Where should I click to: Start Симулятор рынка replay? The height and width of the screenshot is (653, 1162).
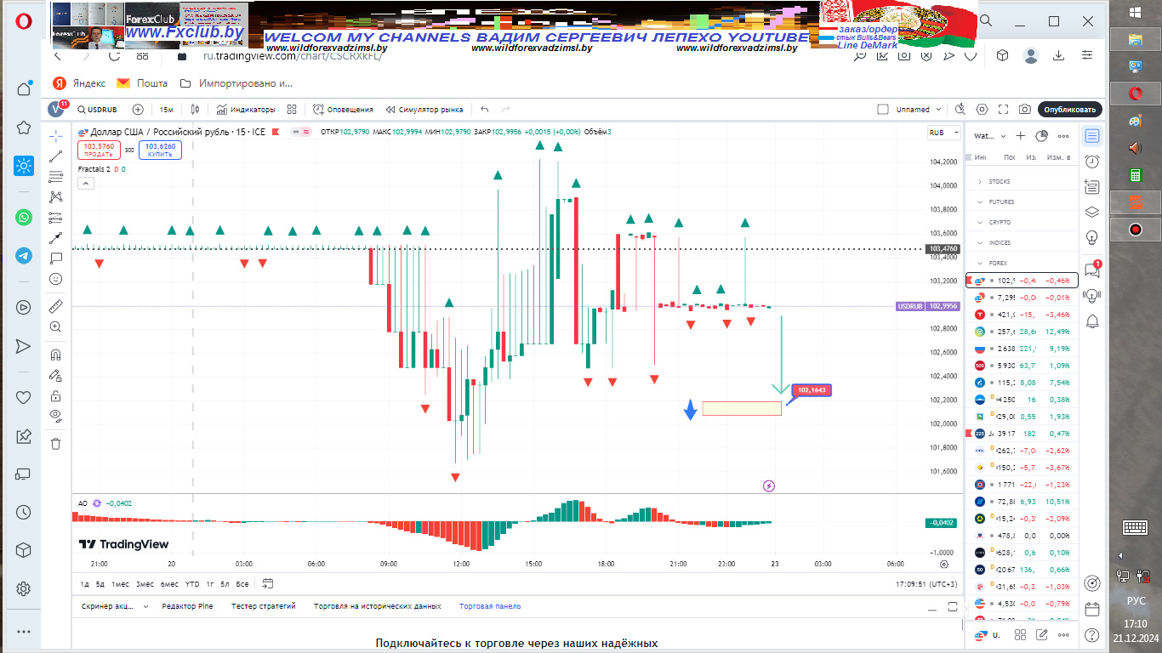(424, 110)
